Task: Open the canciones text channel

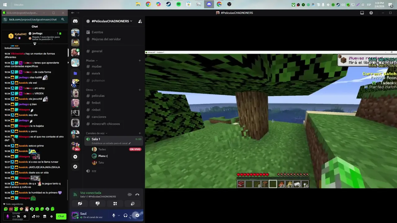Action: [x=114, y=117]
